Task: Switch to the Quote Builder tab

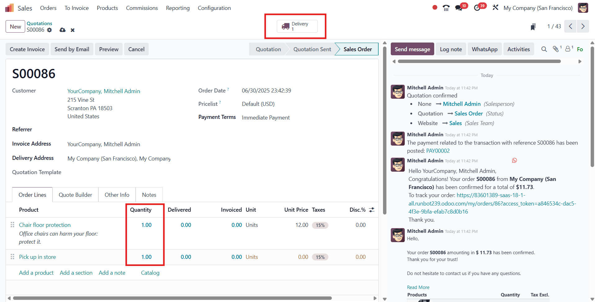Action: 75,195
